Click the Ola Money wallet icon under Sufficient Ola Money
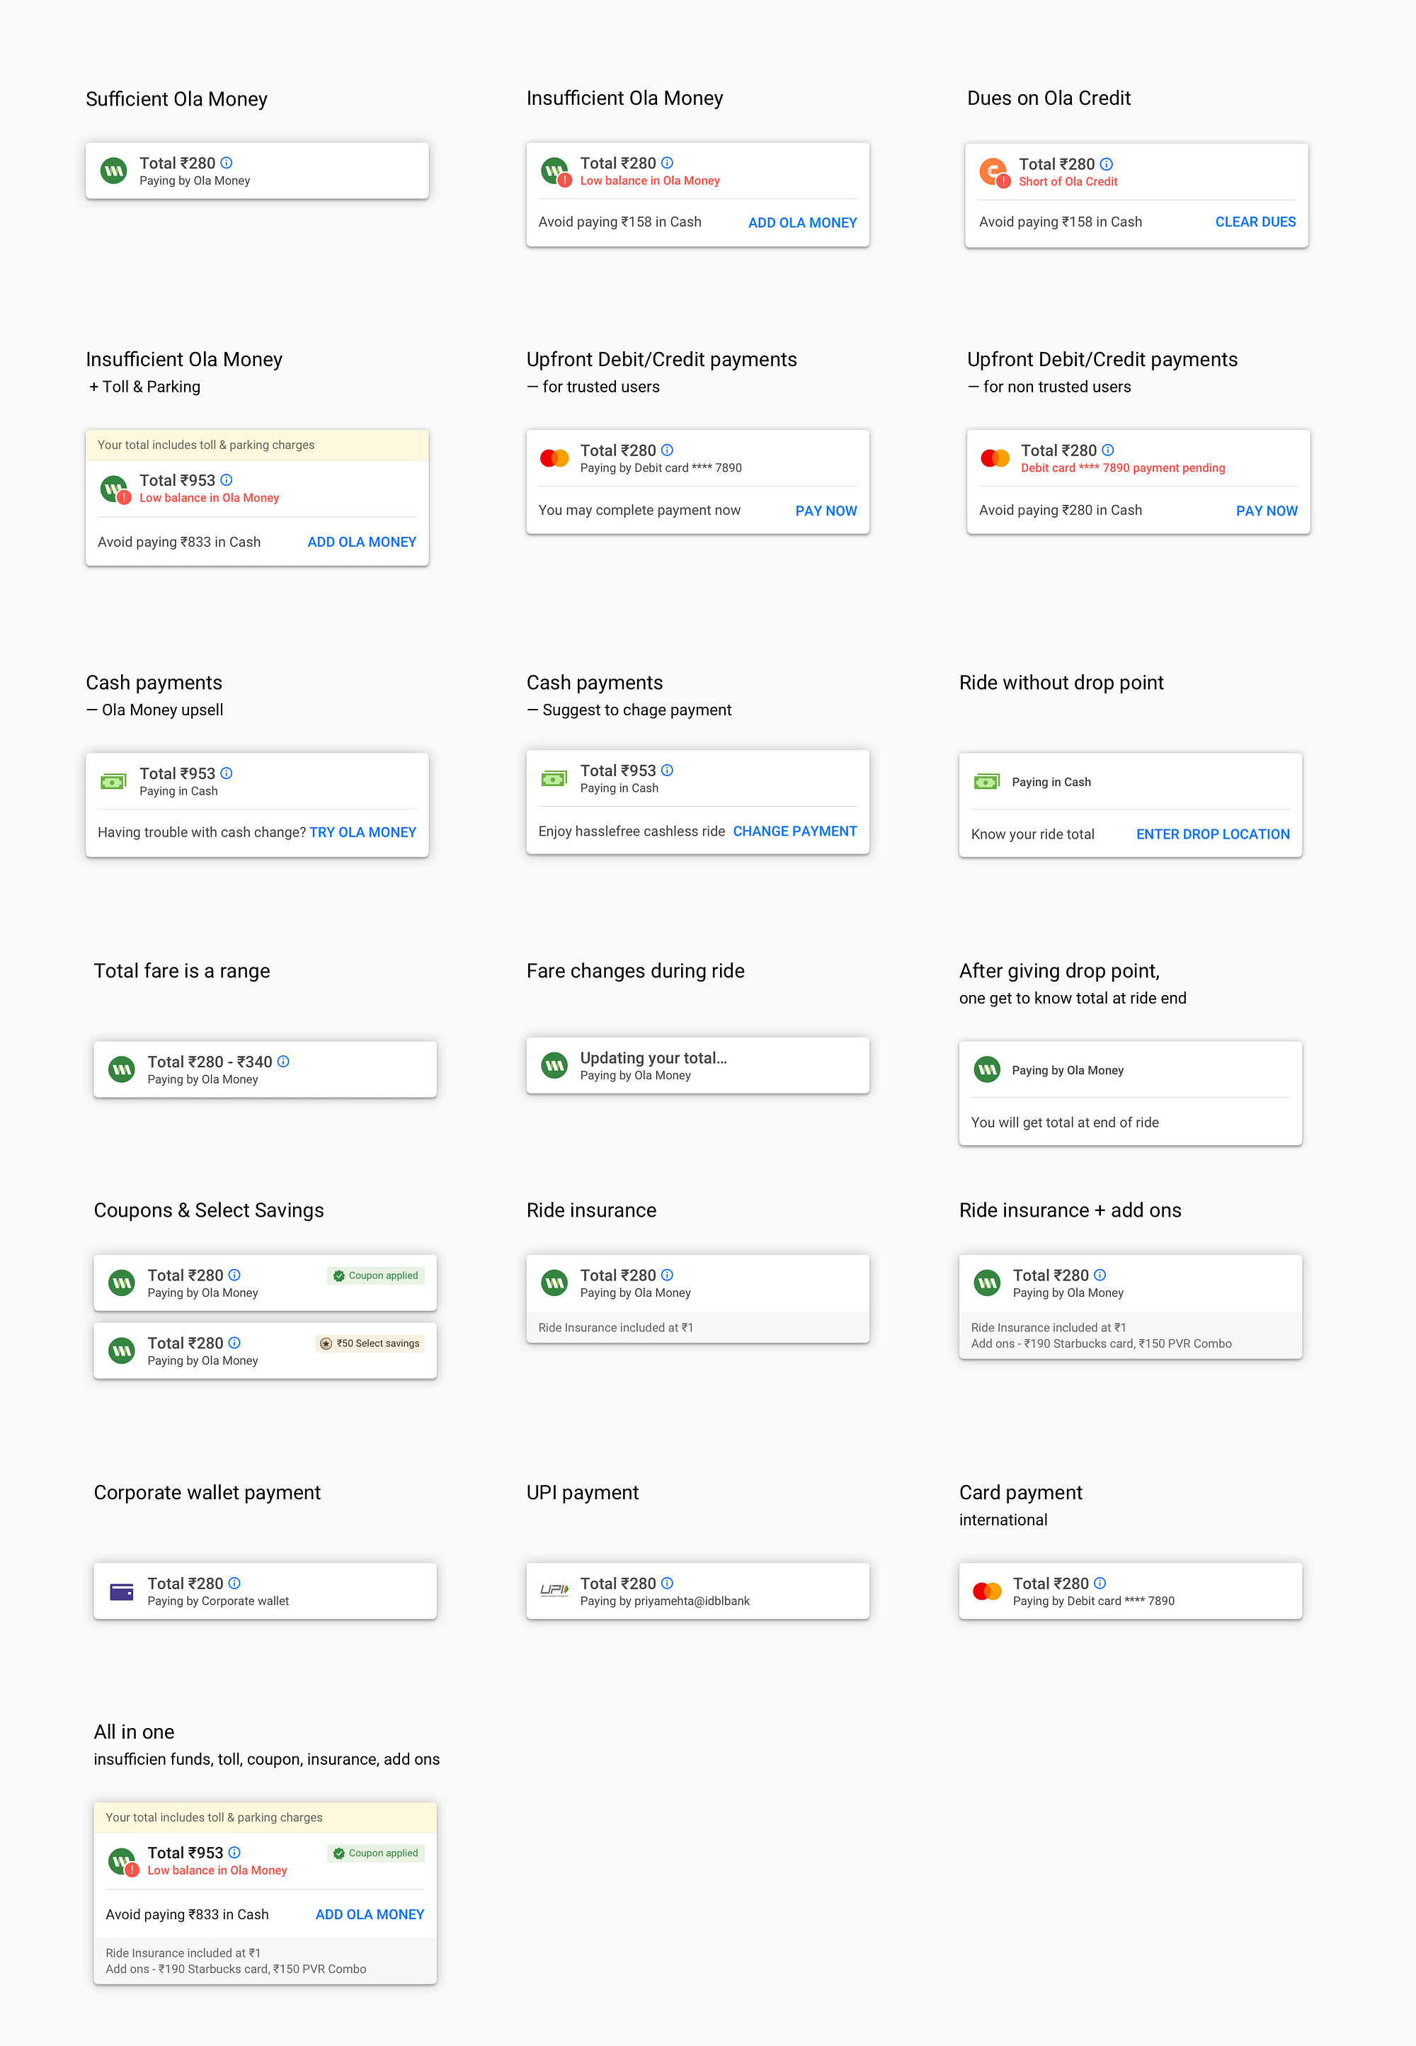Viewport: 1416px width, 2046px height. (113, 171)
